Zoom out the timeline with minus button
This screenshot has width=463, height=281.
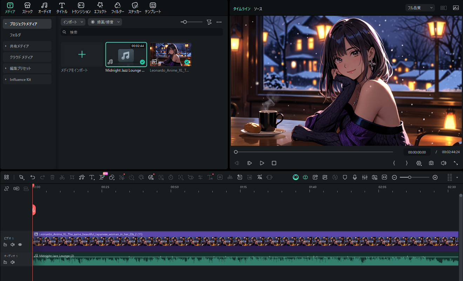[394, 177]
